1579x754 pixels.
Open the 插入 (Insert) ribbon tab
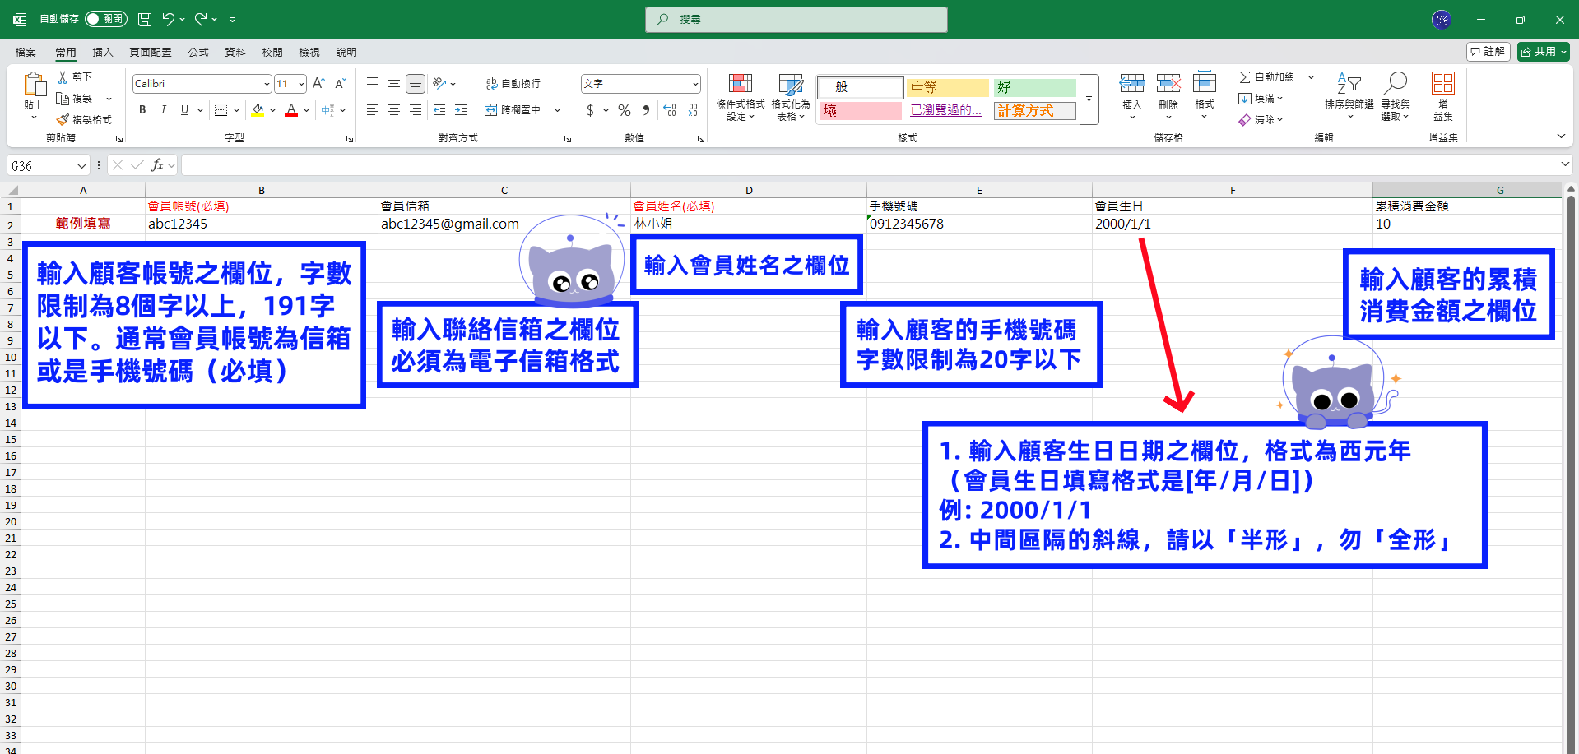coord(103,53)
